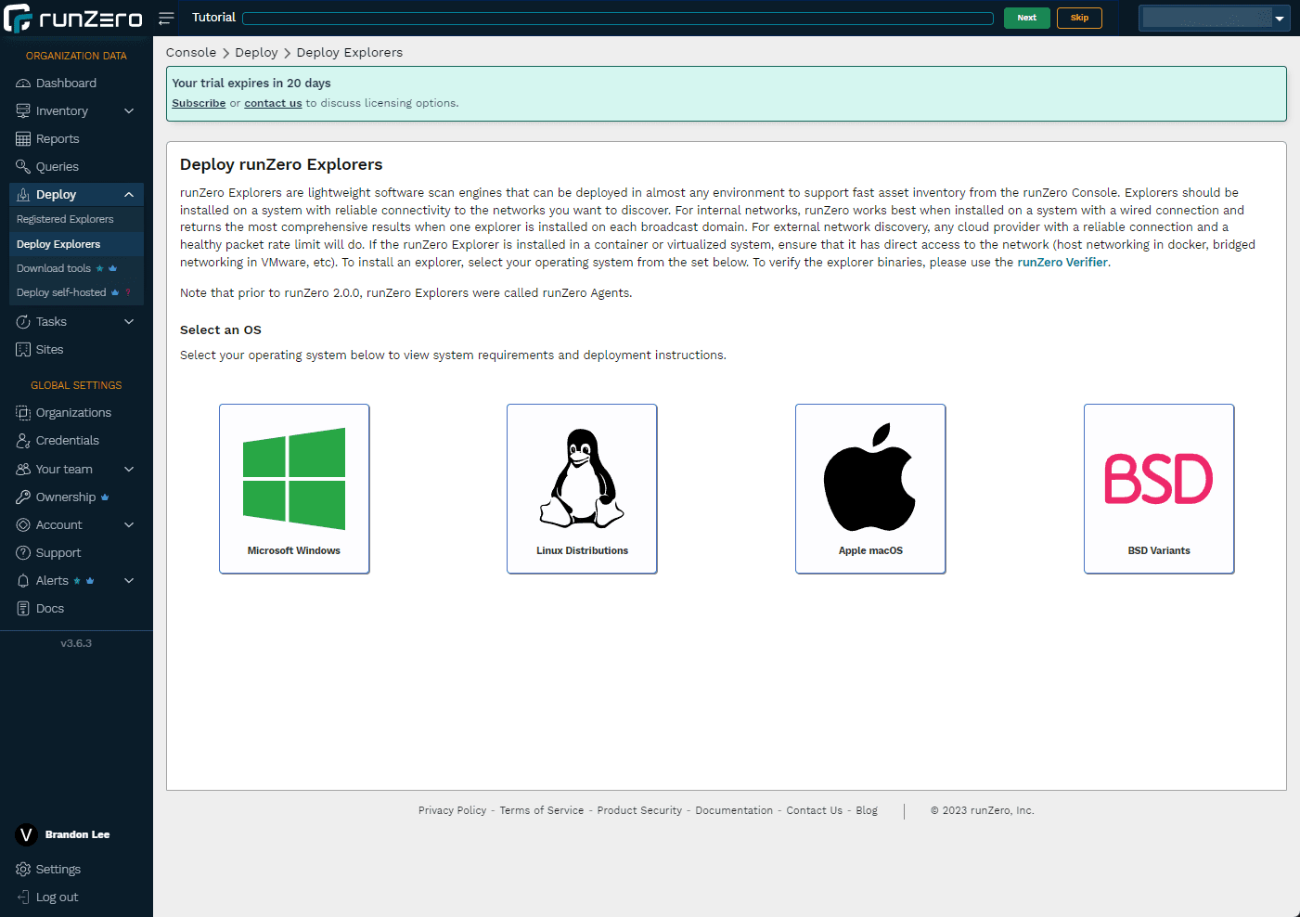The height and width of the screenshot is (917, 1300).
Task: Click the Organizations icon
Action: click(x=23, y=413)
